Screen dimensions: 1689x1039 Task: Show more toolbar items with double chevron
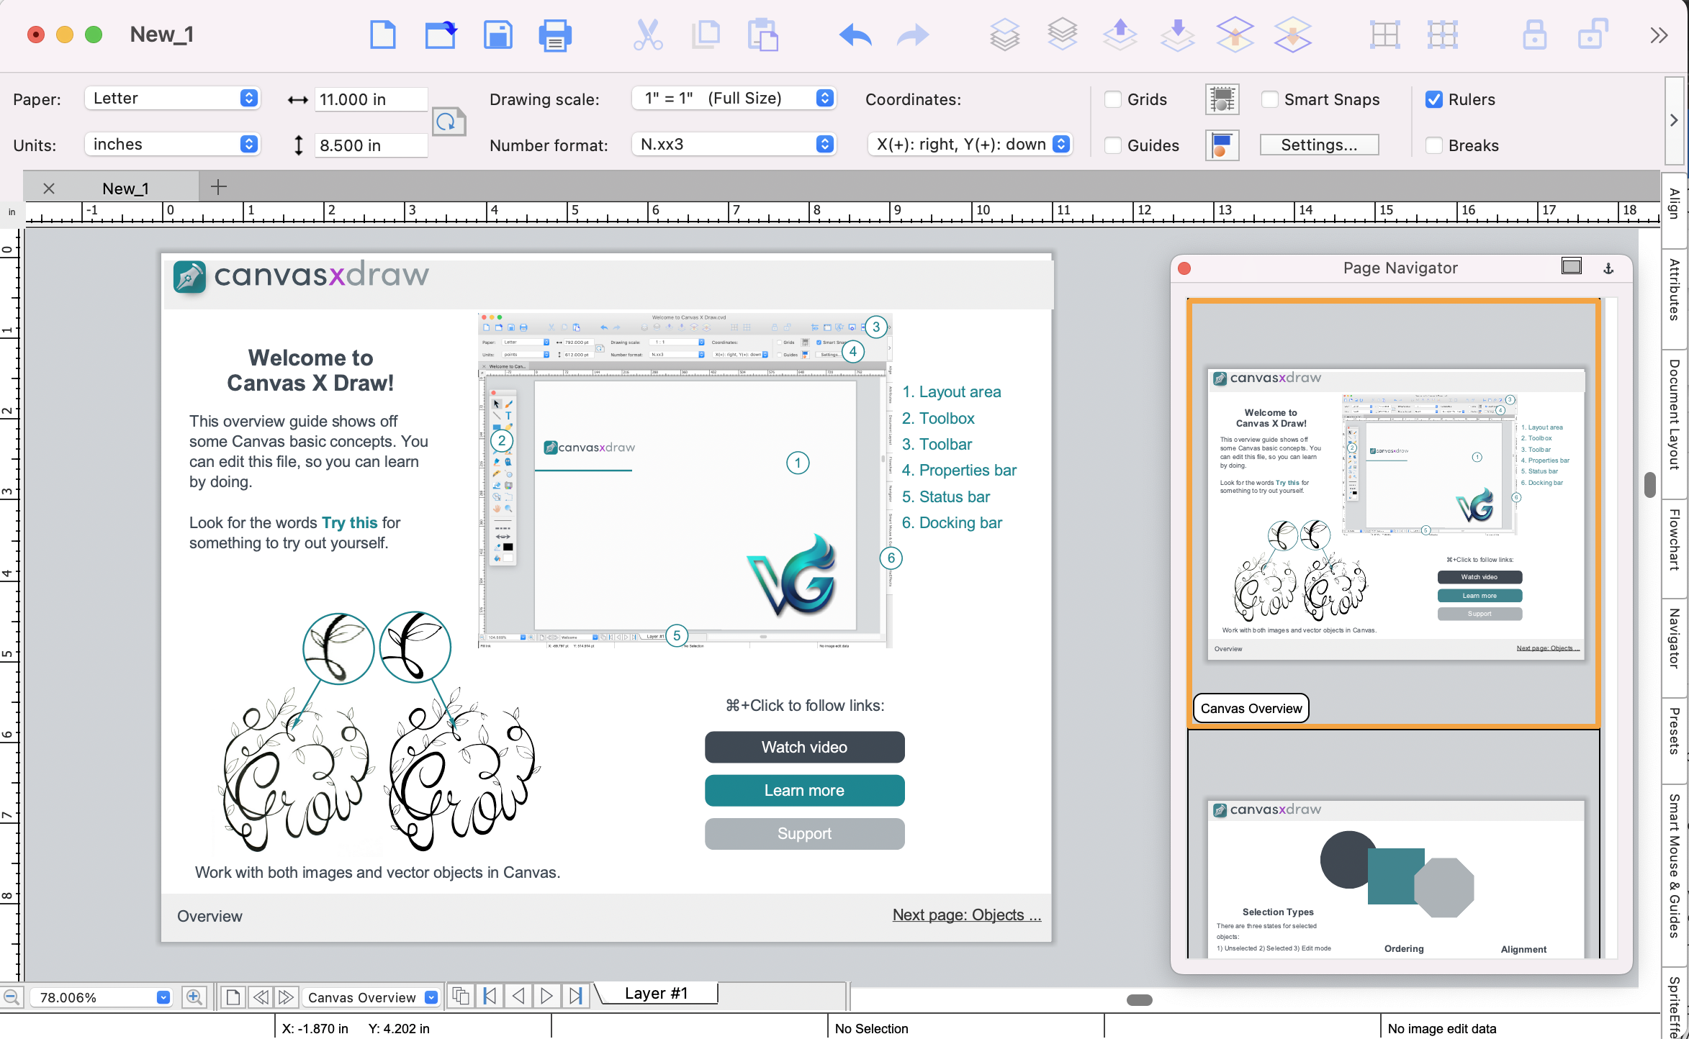coord(1659,35)
